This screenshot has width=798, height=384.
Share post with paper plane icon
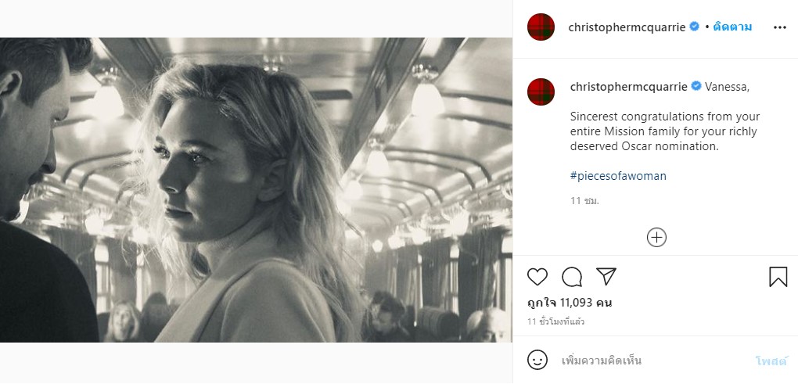(606, 277)
